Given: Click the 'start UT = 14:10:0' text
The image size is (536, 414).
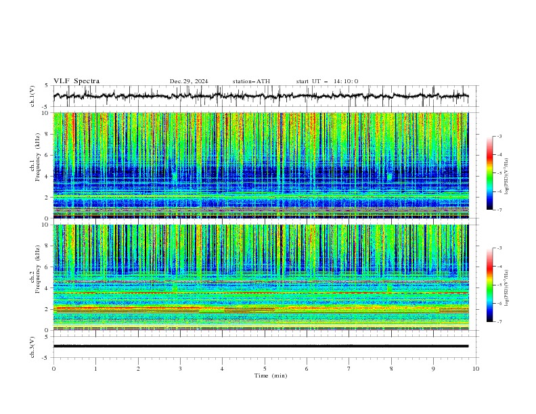Looking at the screenshot, I should pos(327,81).
